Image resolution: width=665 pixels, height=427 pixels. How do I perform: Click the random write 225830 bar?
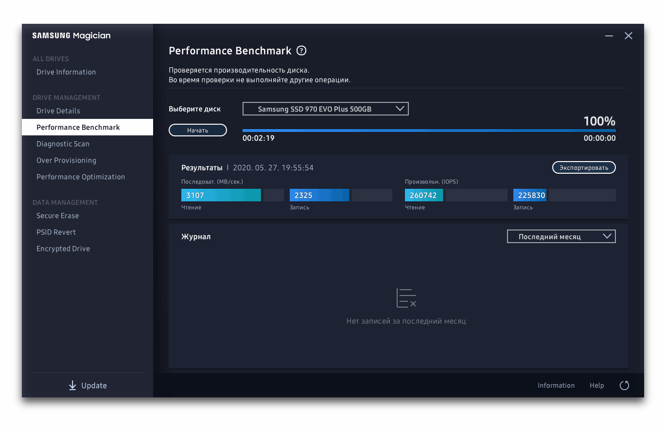(x=564, y=195)
